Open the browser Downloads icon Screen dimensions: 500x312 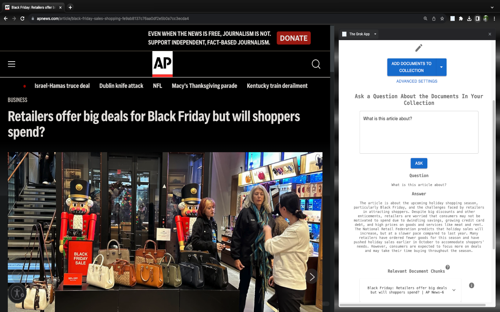[x=469, y=18]
